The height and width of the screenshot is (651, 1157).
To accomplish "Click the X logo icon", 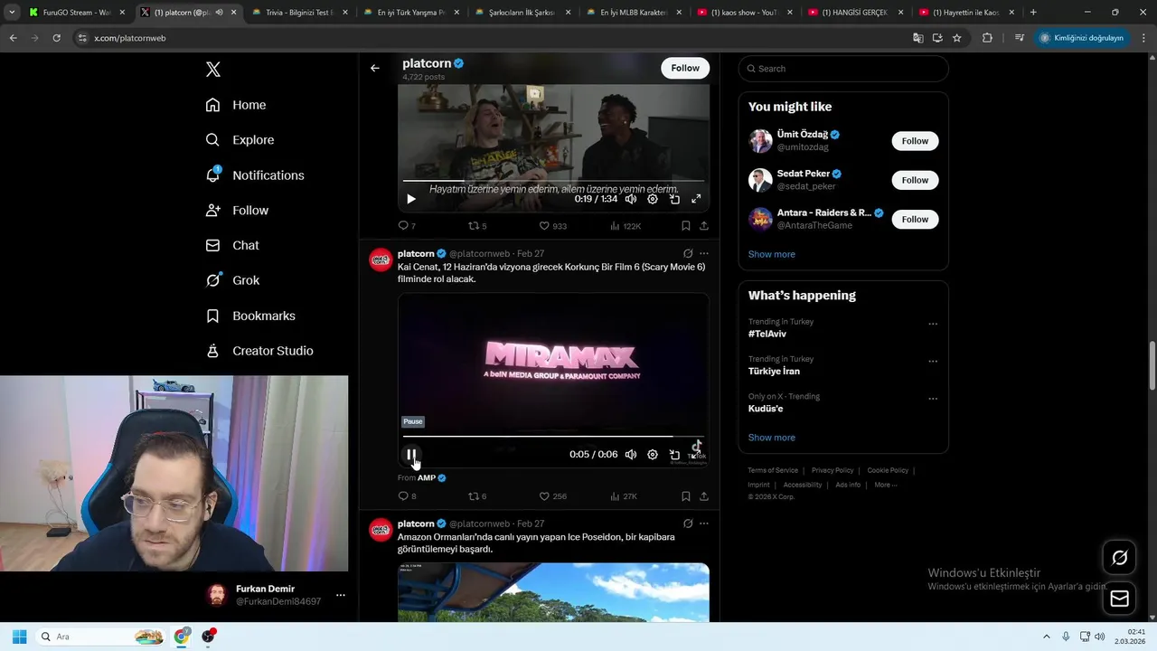I will [213, 70].
